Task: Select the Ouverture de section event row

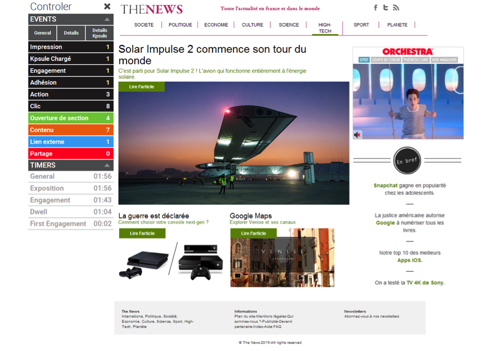Action: (x=71, y=118)
